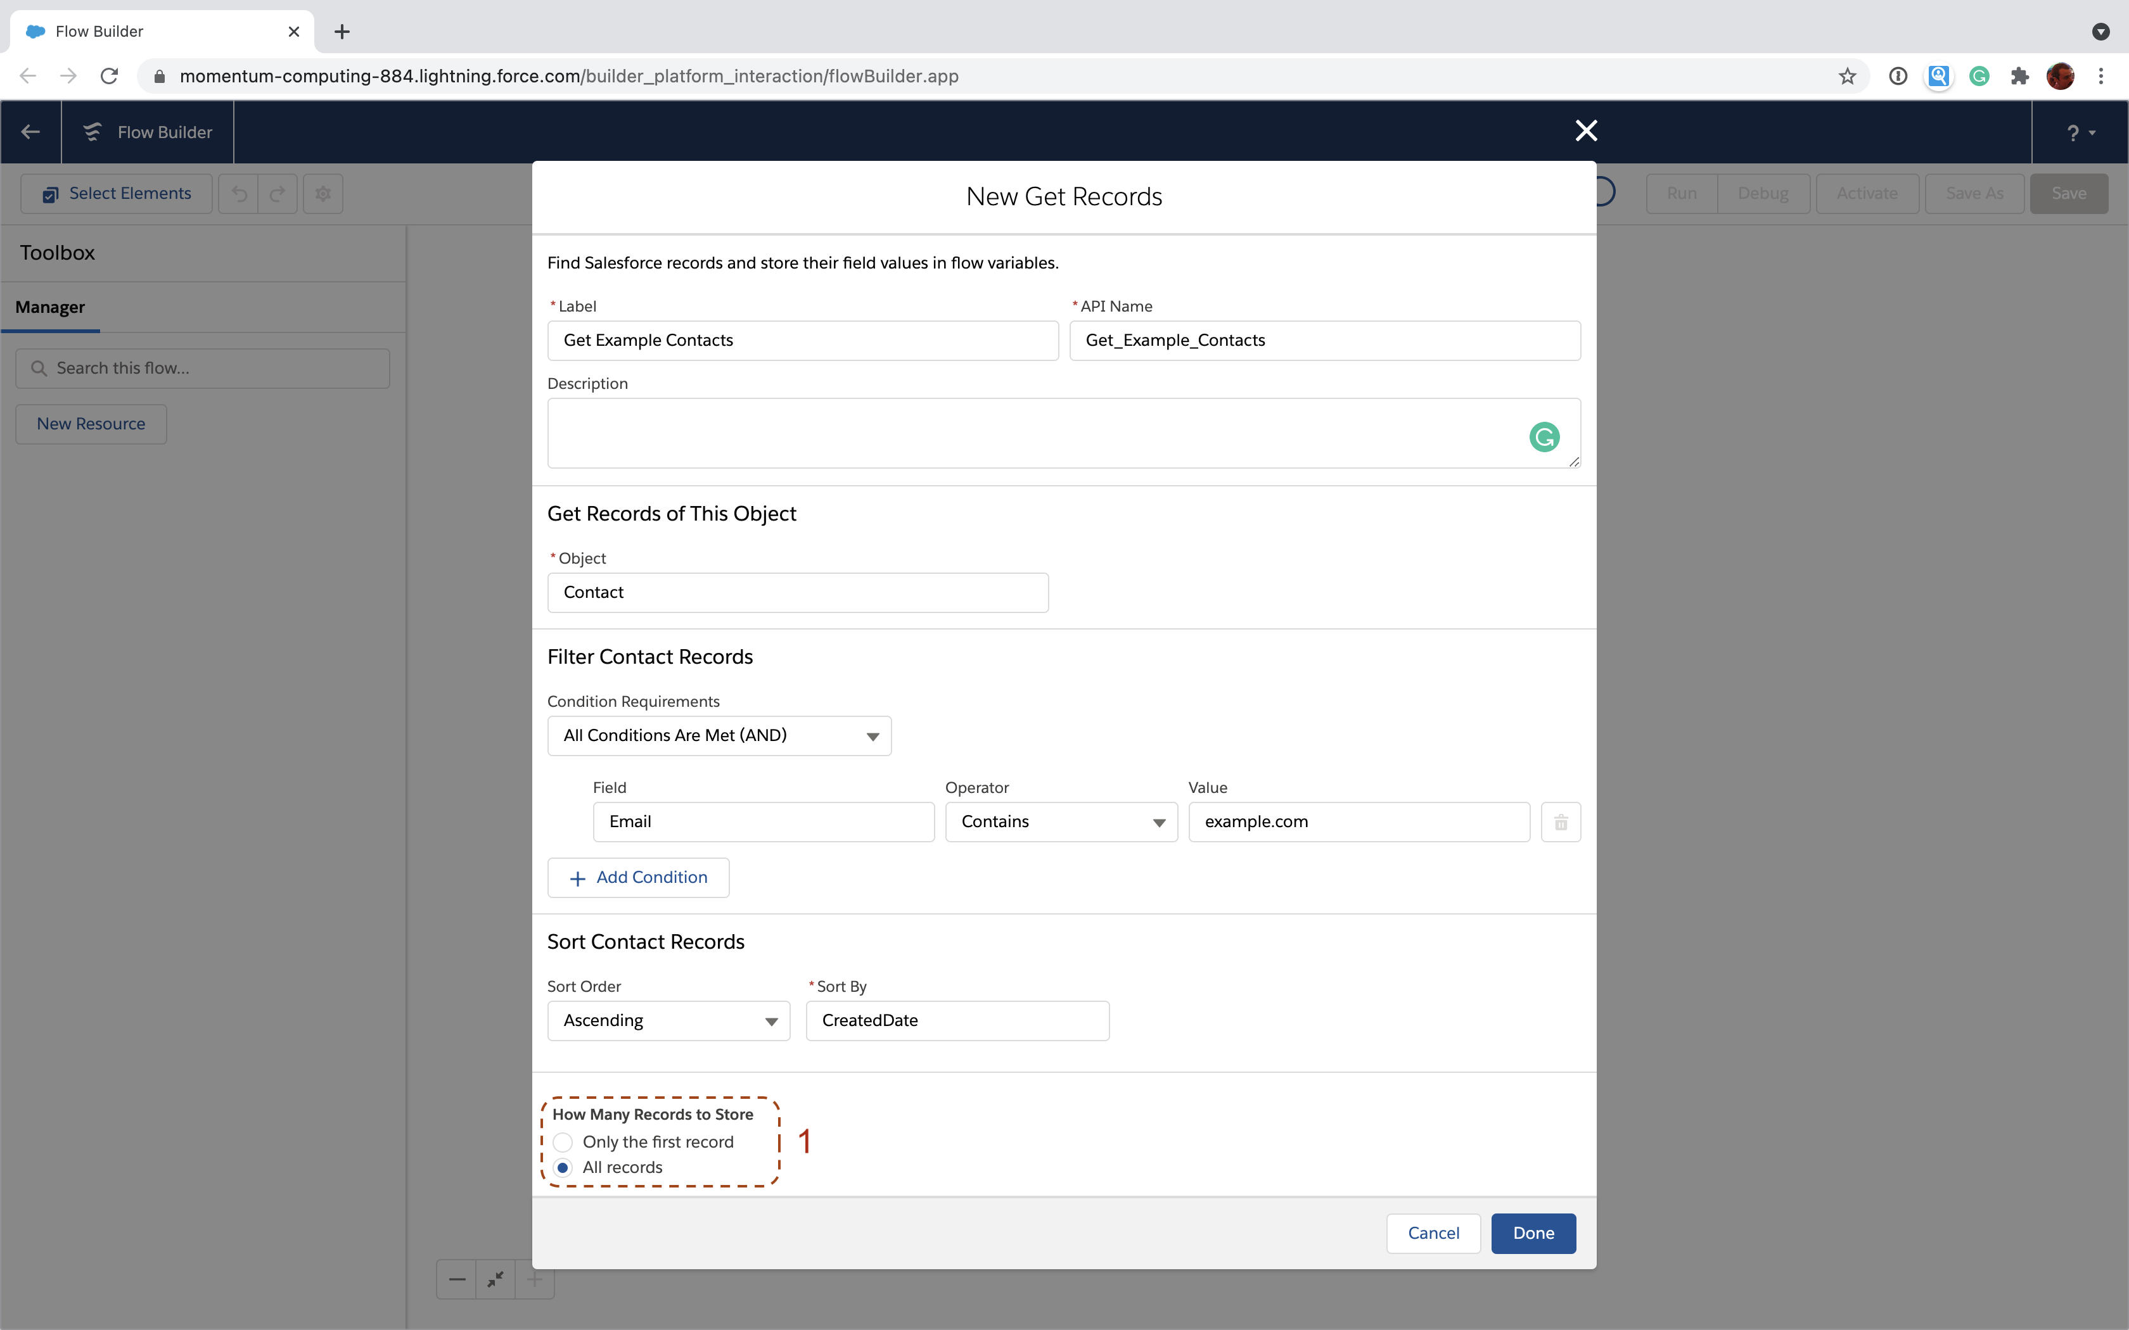Click the Cancel button
Screen dimensions: 2129x1330
[x=1432, y=1232]
